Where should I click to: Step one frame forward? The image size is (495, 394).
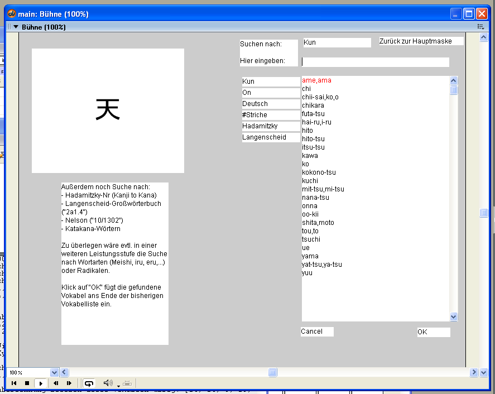pos(69,383)
